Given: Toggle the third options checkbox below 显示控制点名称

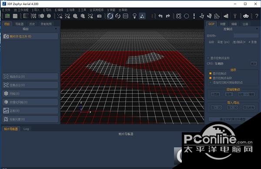Looking at the screenshot, I should 211,82.
